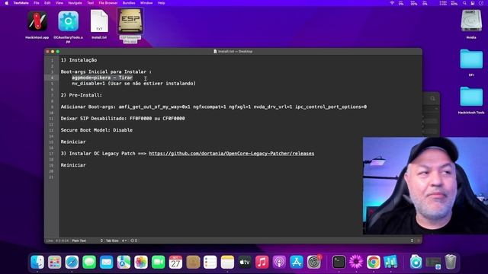Click the line 1 text "1) Instalação"
This screenshot has width=488, height=274.
pyautogui.click(x=79, y=60)
